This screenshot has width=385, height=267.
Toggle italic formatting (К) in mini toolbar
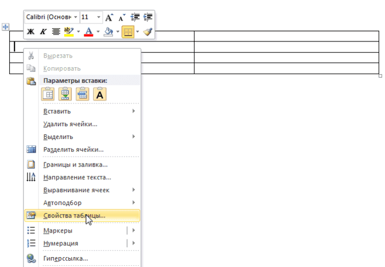pos(43,32)
